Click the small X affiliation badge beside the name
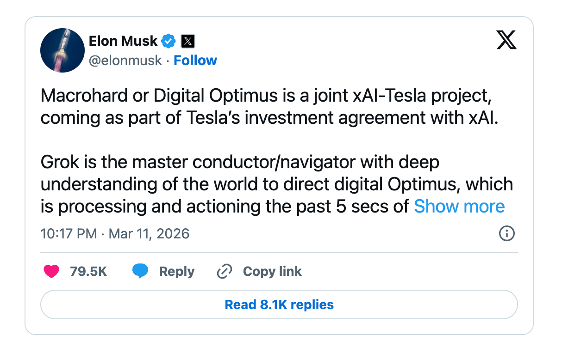This screenshot has width=562, height=353. click(187, 42)
